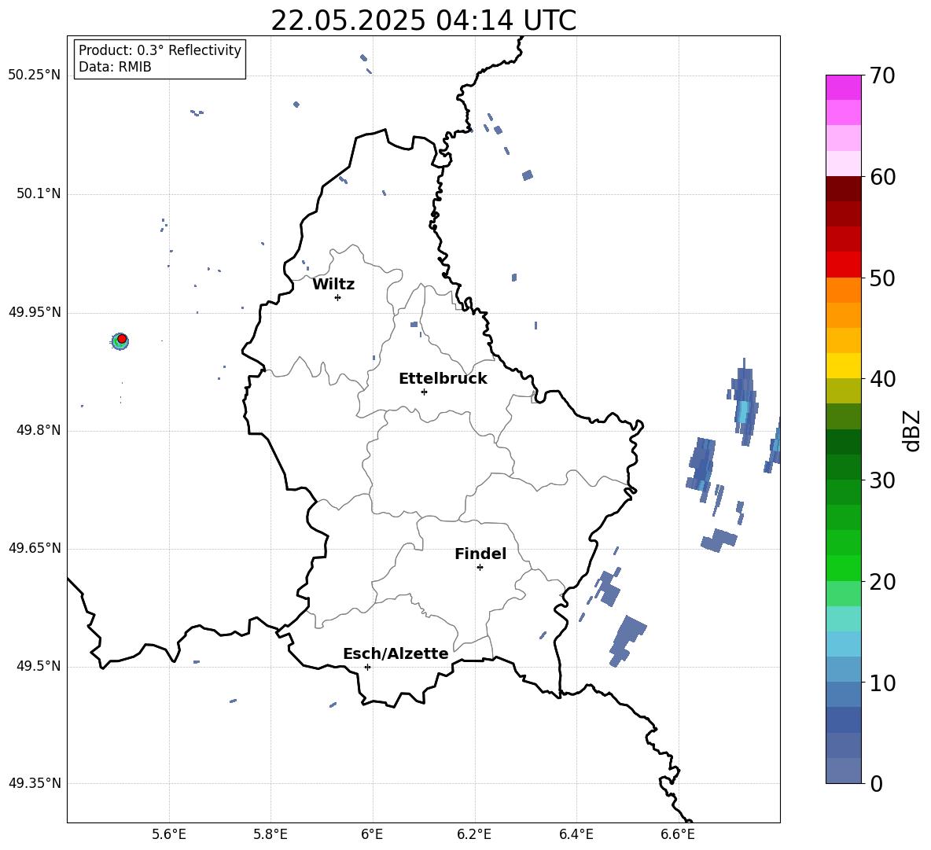Click the 6°E longitude label
Screen dimensions: 931x850
pyautogui.click(x=372, y=834)
